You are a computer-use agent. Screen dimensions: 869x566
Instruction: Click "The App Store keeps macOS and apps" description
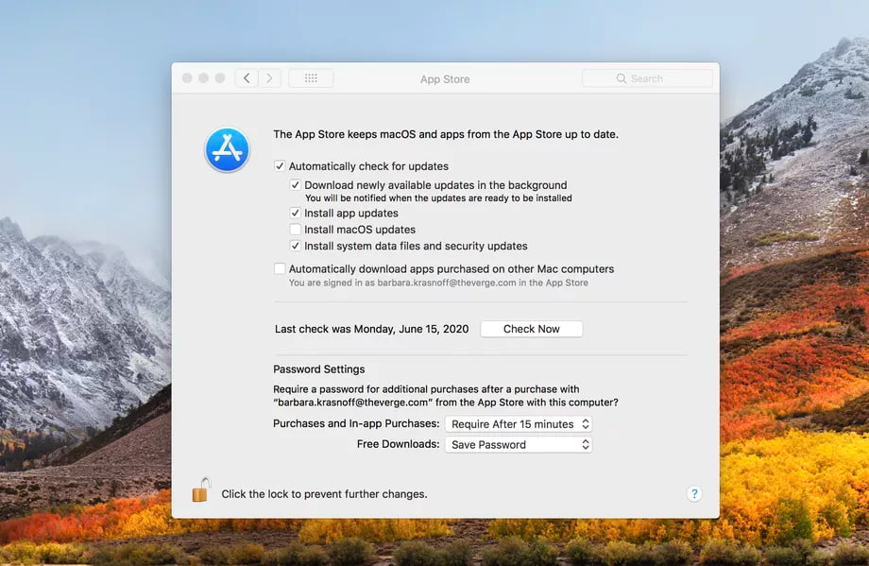446,134
